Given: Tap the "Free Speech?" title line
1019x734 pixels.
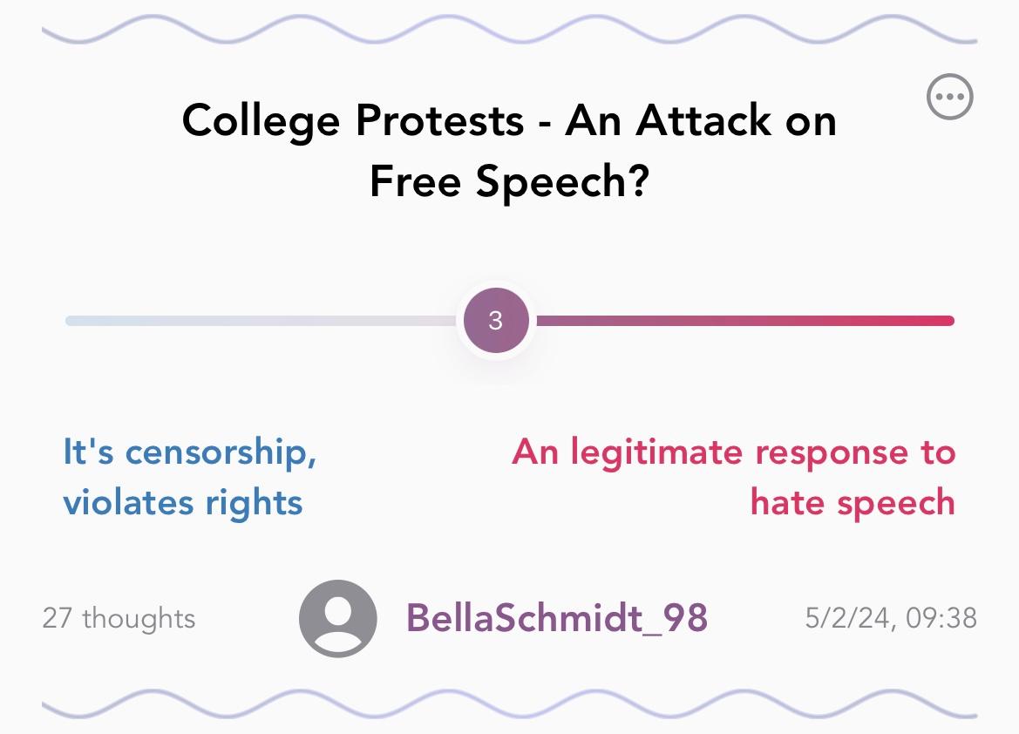Looking at the screenshot, I should pyautogui.click(x=509, y=180).
